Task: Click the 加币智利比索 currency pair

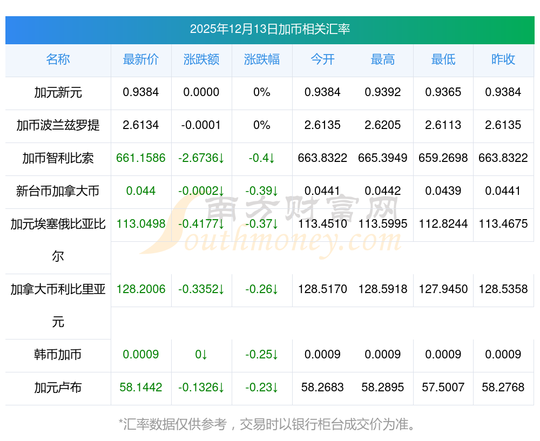Action: pyautogui.click(x=58, y=158)
